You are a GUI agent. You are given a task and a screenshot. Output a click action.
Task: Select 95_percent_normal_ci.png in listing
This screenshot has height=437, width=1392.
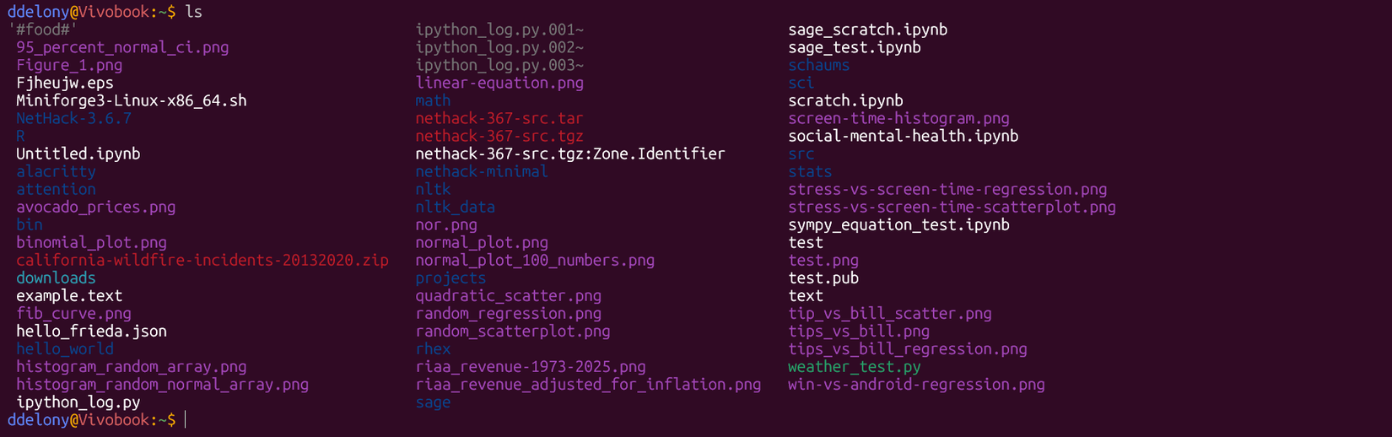tap(122, 47)
